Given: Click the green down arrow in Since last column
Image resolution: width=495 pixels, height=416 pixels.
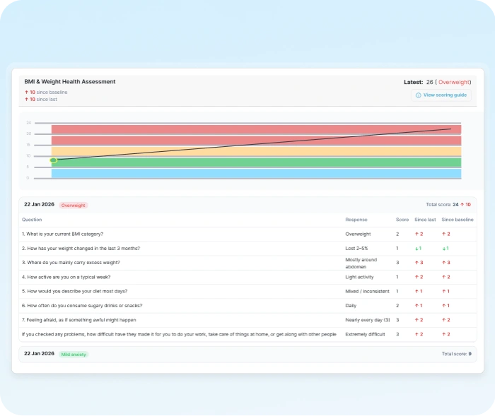Looking at the screenshot, I should click(417, 249).
